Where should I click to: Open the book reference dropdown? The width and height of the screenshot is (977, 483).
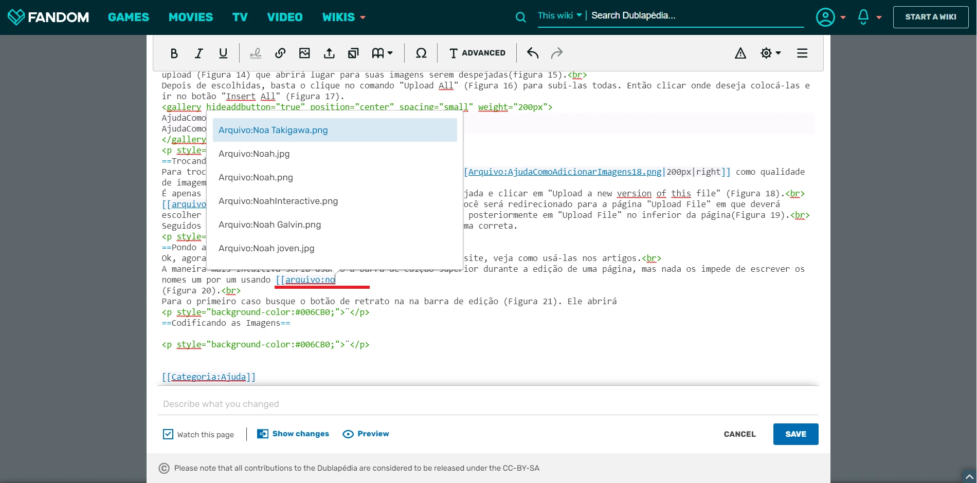tap(382, 53)
